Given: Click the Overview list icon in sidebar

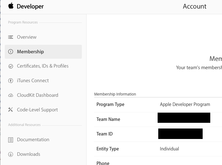Looking at the screenshot, I should tap(10, 37).
